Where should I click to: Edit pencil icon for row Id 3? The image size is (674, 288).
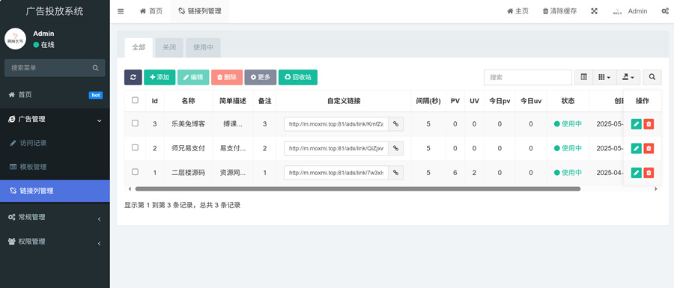point(636,124)
